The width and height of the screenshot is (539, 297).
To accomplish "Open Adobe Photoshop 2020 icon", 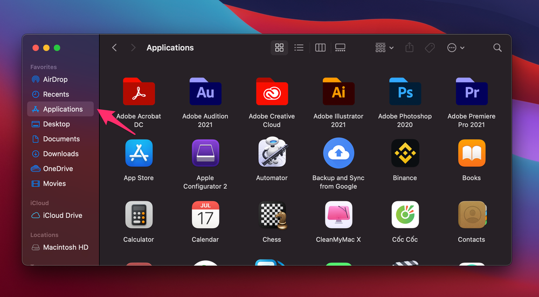I will pos(405,91).
